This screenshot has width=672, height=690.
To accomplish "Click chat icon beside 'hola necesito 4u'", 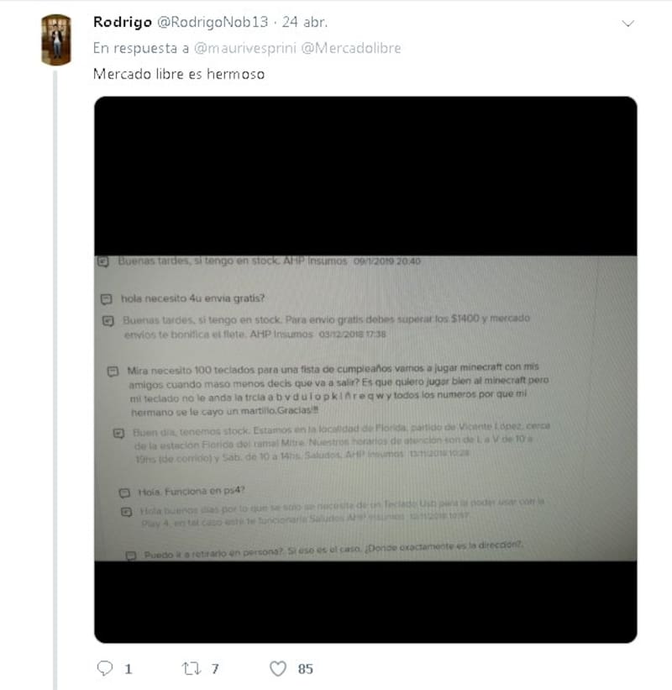I will (107, 300).
